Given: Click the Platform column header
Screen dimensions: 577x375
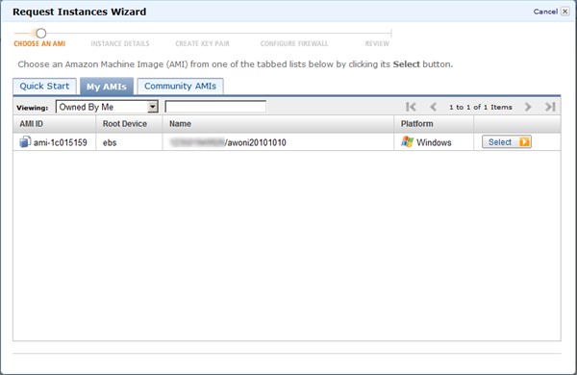Looking at the screenshot, I should point(434,124).
